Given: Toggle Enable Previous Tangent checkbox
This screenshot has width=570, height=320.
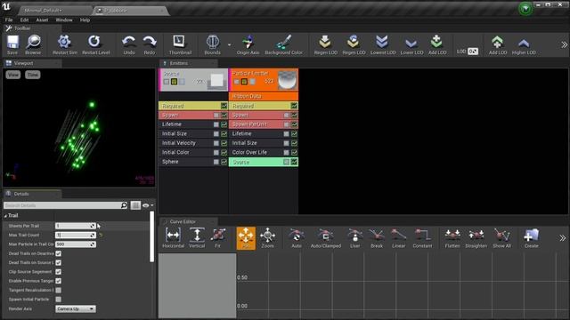Looking at the screenshot, I should [59, 281].
